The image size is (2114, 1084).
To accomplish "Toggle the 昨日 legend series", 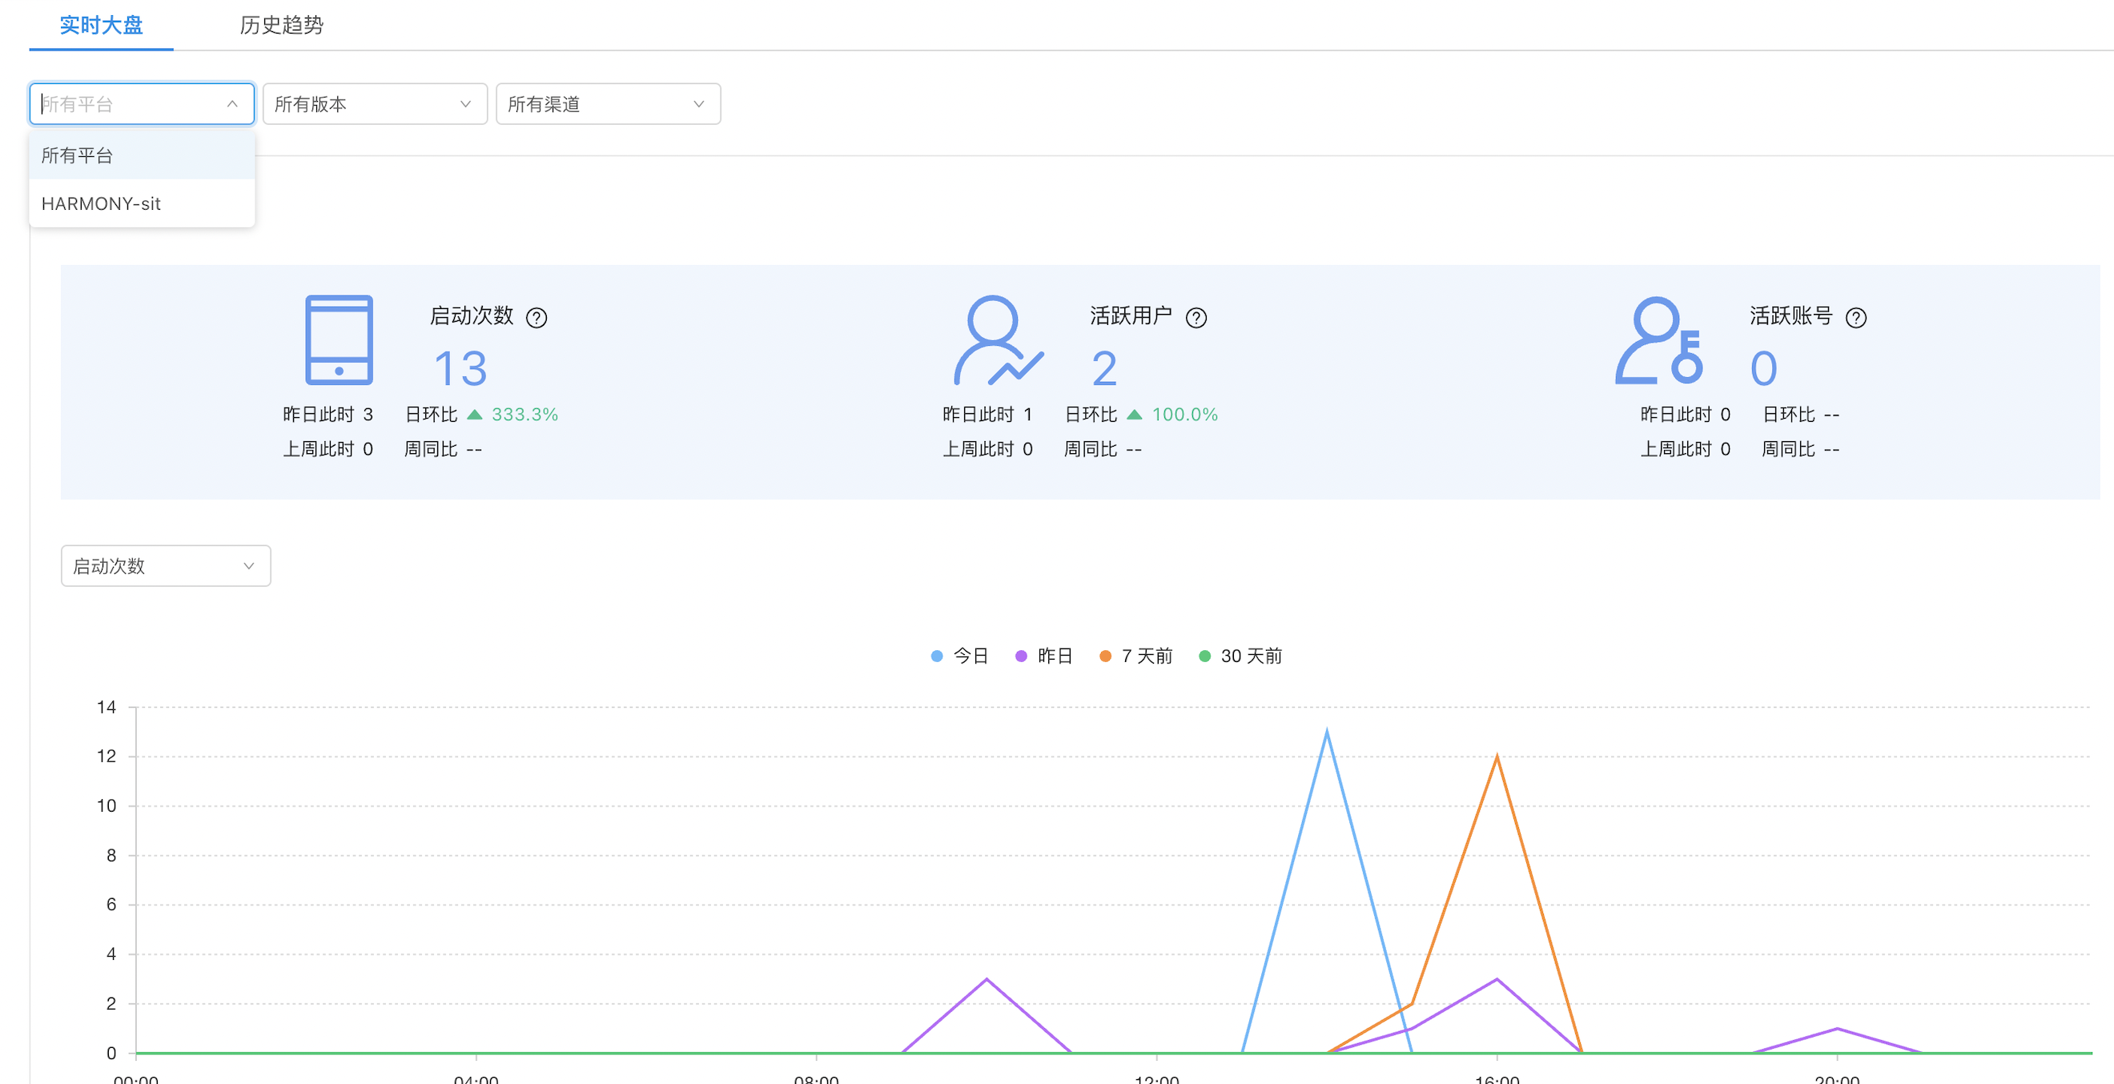I will 1044,656.
